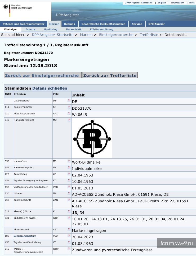
Task: Click the Inhalt column header
Action: [x=78, y=95]
